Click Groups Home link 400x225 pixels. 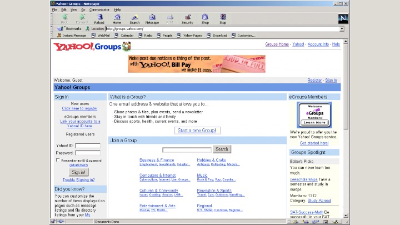click(277, 44)
